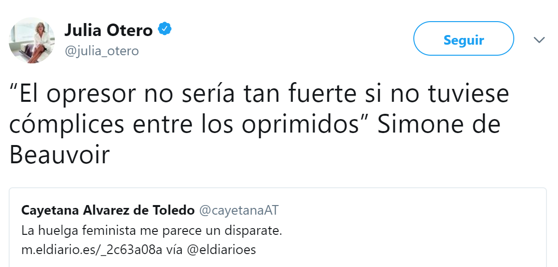The height and width of the screenshot is (267, 558).
Task: Click the Julia Otero display name
Action: point(109,31)
